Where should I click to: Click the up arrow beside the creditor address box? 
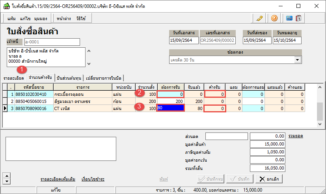(x=89, y=51)
